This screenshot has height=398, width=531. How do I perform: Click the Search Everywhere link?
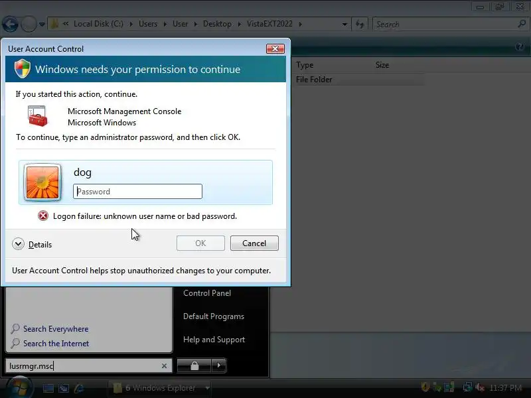[x=56, y=329]
